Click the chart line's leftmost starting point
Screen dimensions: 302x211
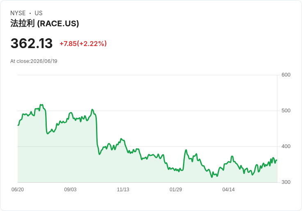[18, 125]
